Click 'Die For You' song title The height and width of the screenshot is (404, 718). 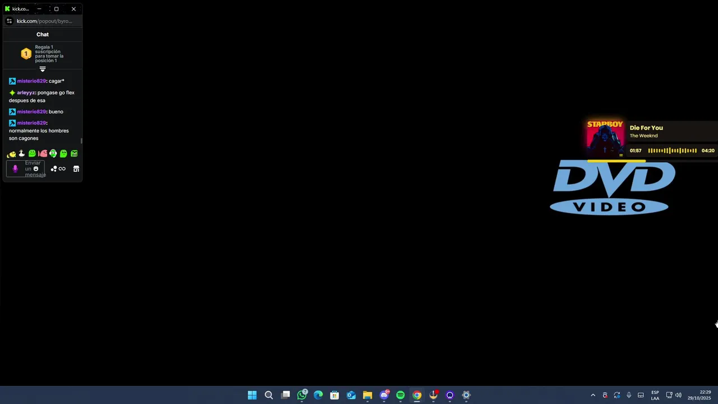(646, 128)
